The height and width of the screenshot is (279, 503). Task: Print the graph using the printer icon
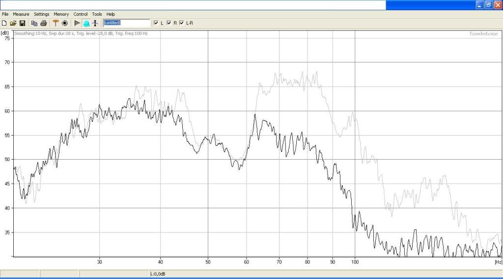coord(43,23)
